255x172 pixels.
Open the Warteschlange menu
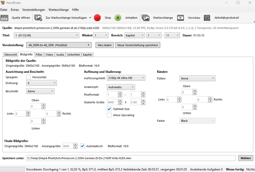(x=59, y=10)
